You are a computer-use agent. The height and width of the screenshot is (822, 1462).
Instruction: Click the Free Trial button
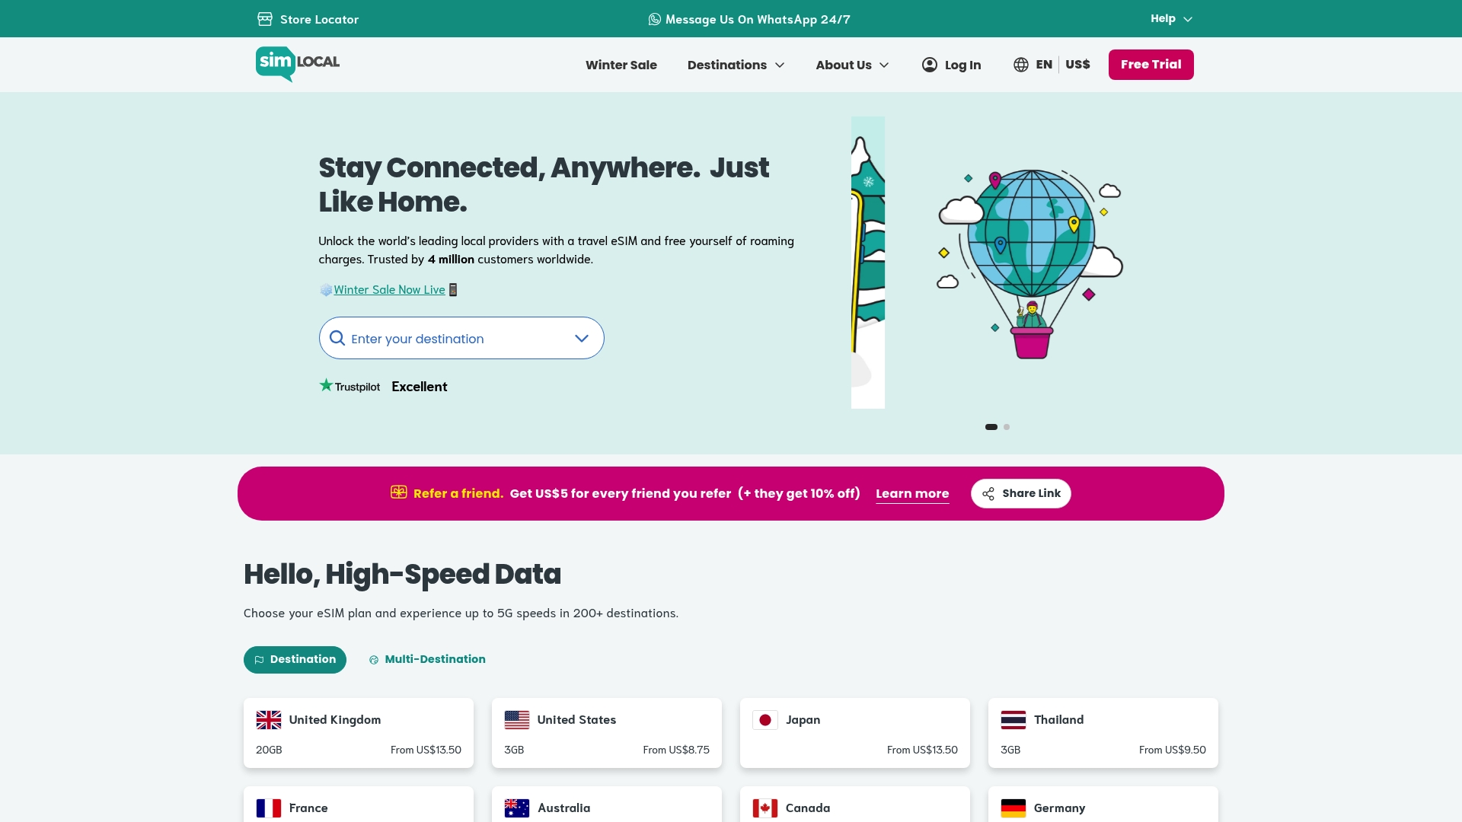click(x=1151, y=65)
